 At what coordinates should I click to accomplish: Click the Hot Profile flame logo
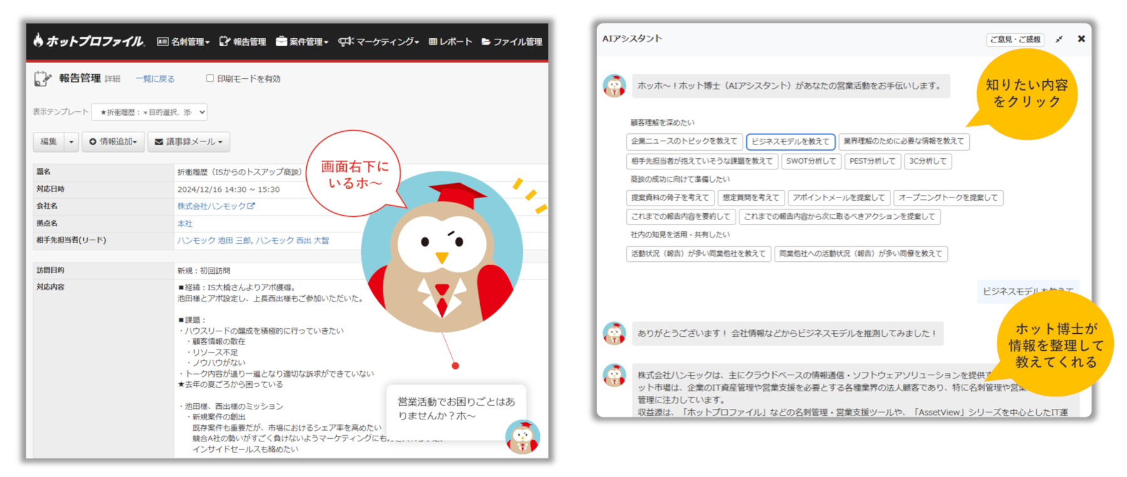pos(39,41)
